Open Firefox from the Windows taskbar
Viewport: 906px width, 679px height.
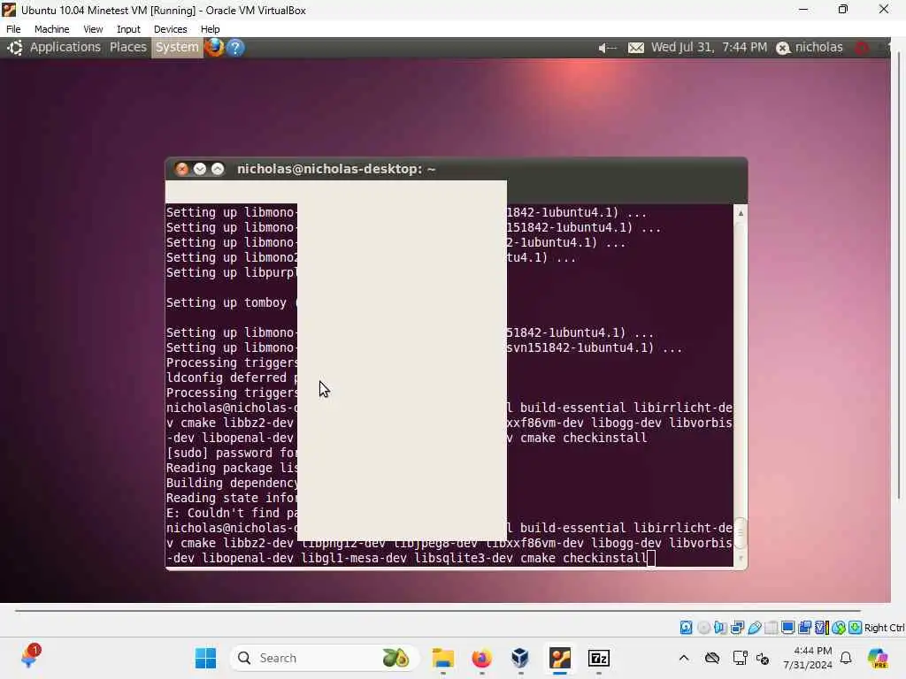[481, 658]
